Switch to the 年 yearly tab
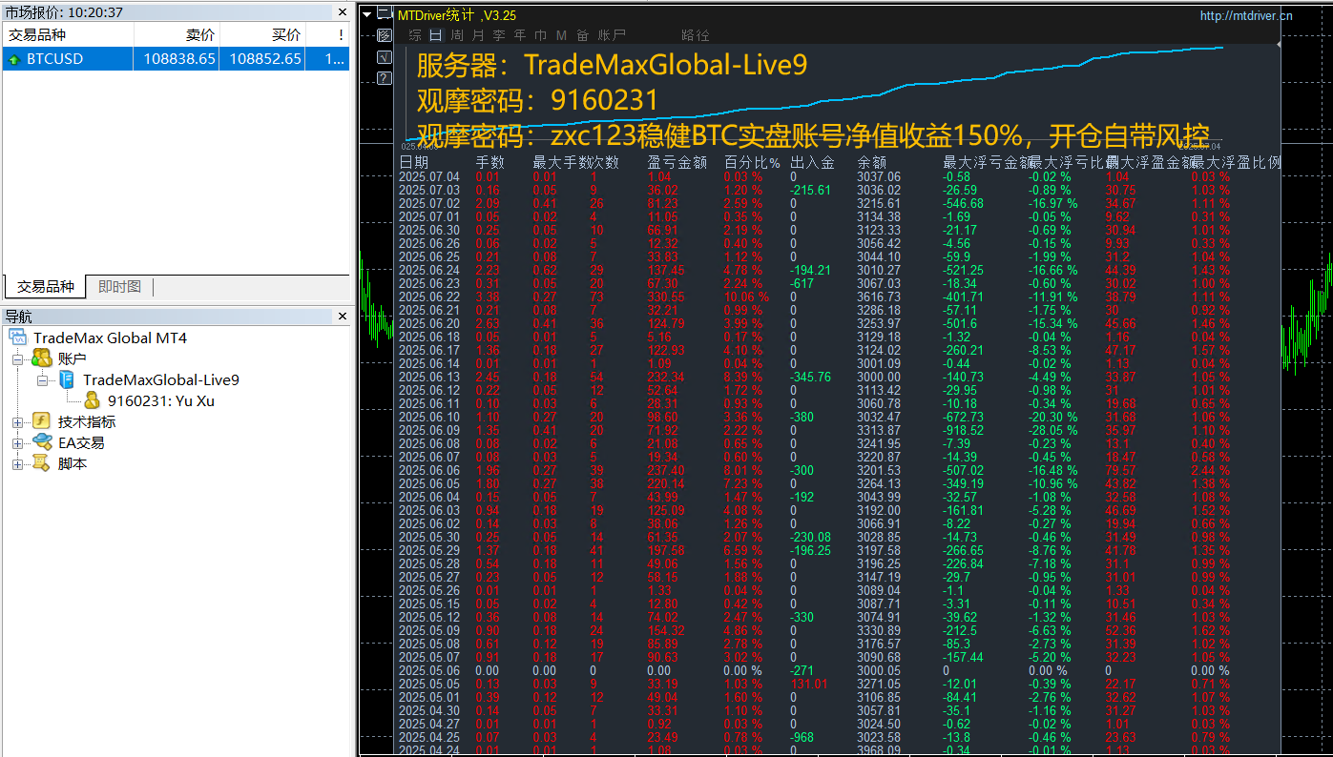The width and height of the screenshot is (1333, 757). tap(520, 35)
